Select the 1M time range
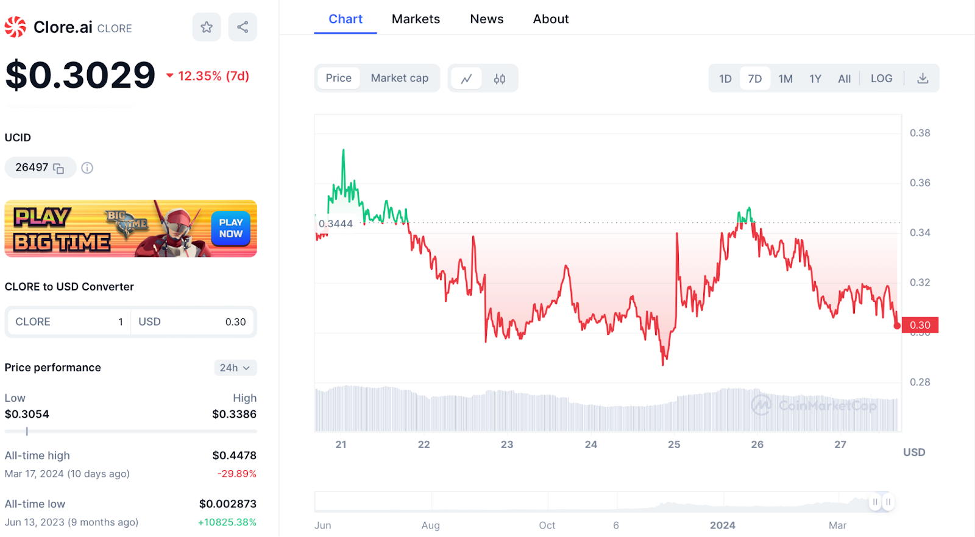Viewport: 975px width, 537px height. (x=785, y=79)
